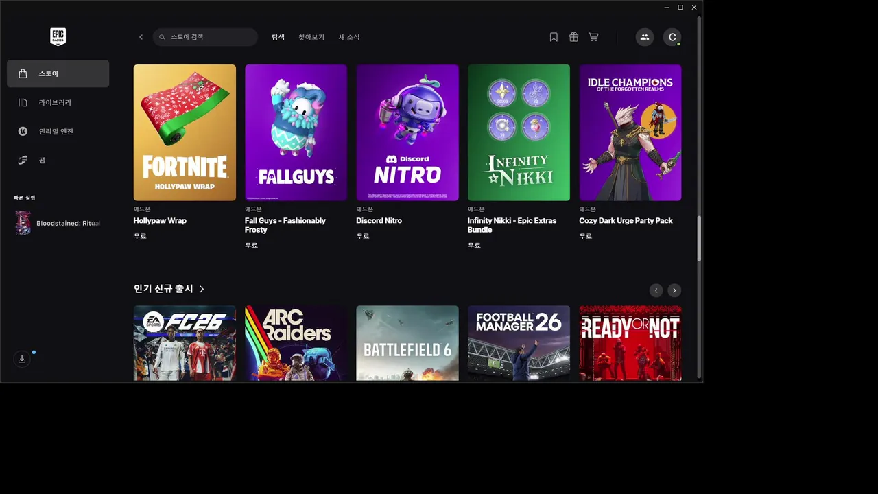This screenshot has height=494, width=878.
Task: Open the wishlist bookmark icon
Action: tap(554, 37)
